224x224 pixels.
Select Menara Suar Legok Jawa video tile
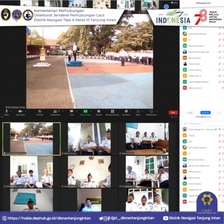point(31,172)
